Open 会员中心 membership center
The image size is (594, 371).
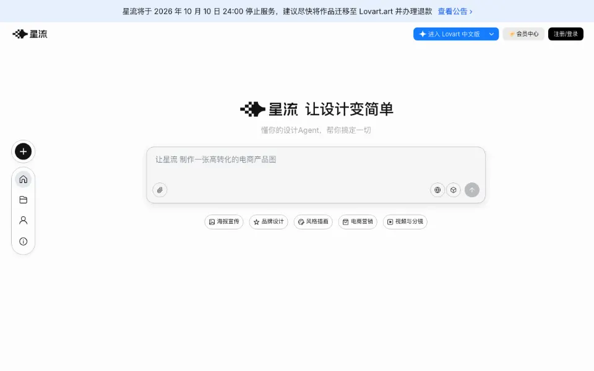(523, 34)
